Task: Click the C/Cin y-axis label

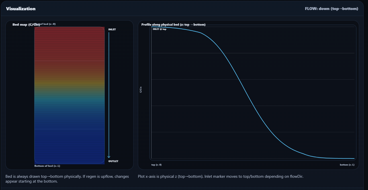Action: [140, 90]
